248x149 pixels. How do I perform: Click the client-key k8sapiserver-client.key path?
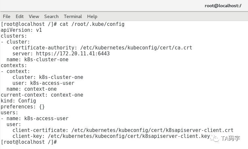point(129,136)
